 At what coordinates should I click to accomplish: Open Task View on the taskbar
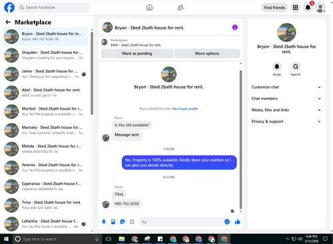(x=109, y=239)
